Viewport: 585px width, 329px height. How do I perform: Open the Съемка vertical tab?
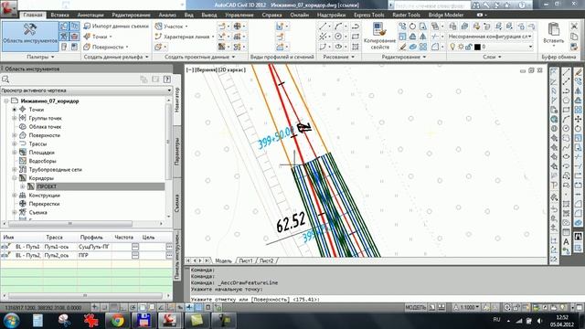[x=176, y=203]
